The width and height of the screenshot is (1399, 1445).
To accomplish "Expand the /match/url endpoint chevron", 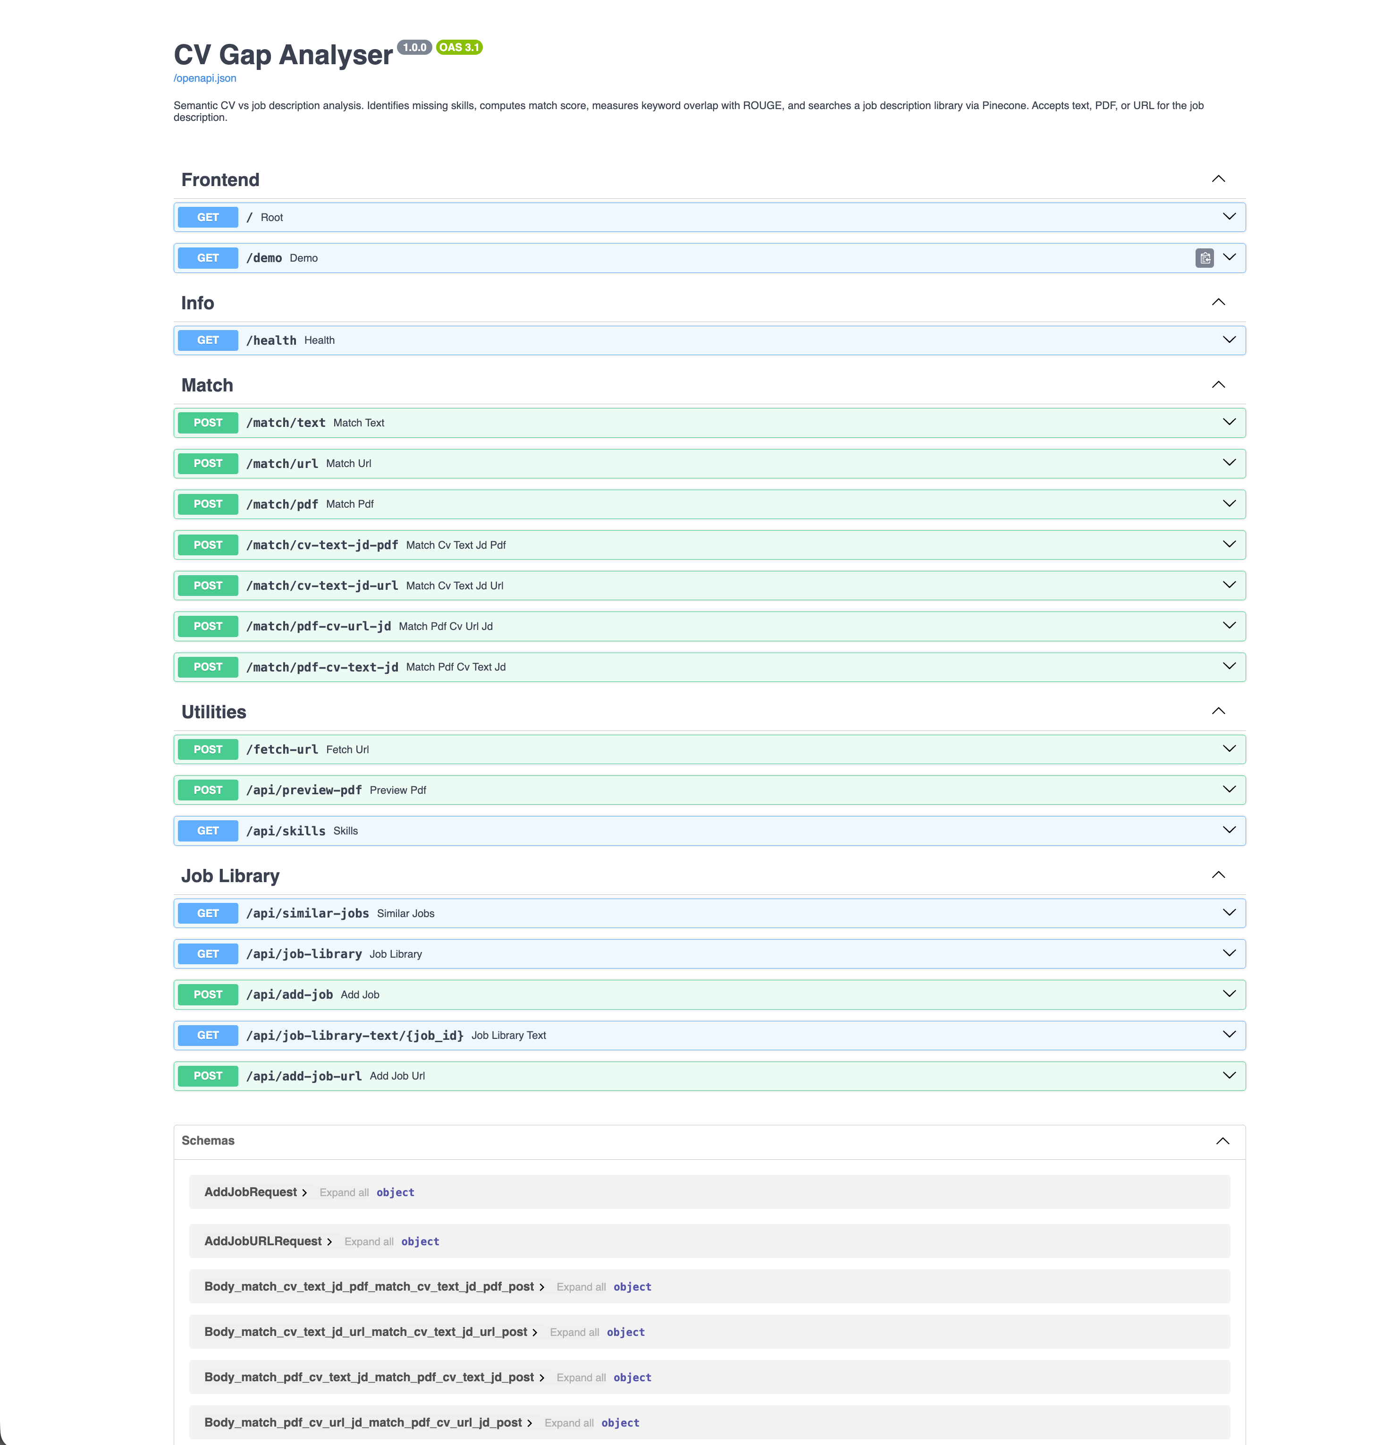I will pyautogui.click(x=1229, y=463).
